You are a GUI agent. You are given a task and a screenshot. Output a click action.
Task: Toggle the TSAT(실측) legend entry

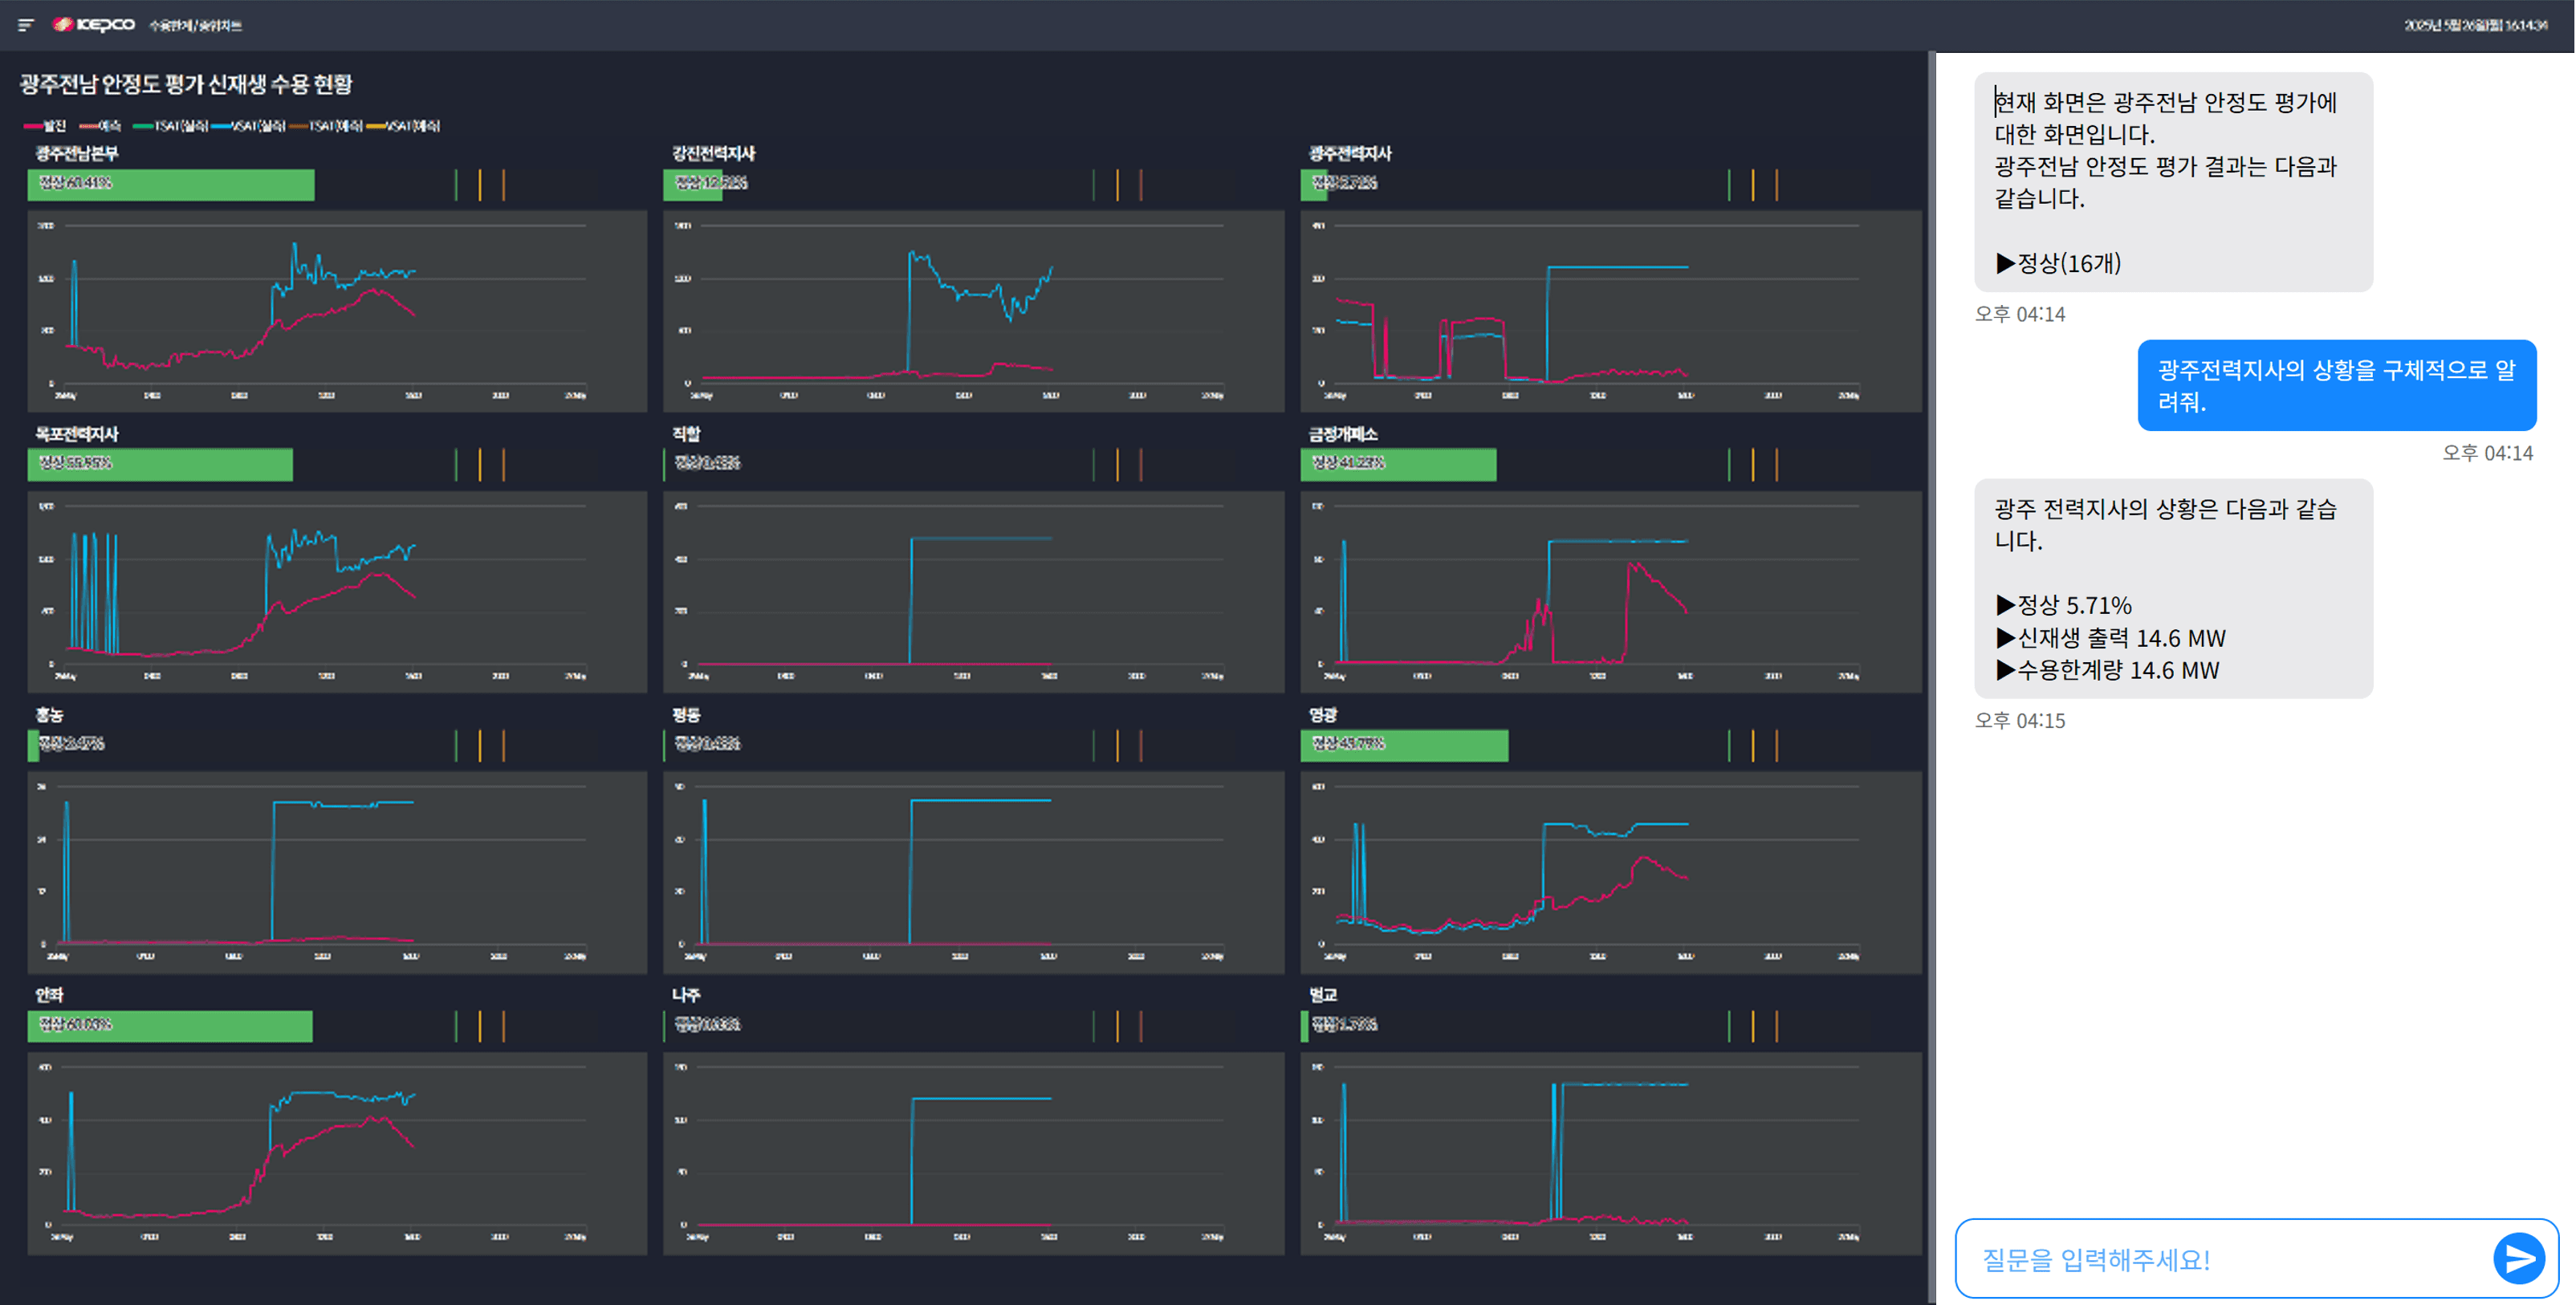(x=172, y=126)
